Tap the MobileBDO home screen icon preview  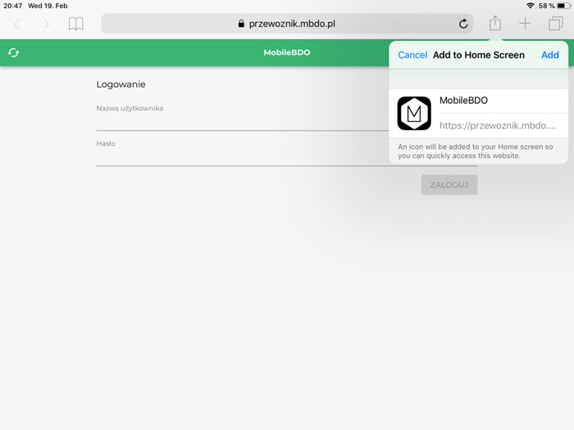(x=414, y=113)
